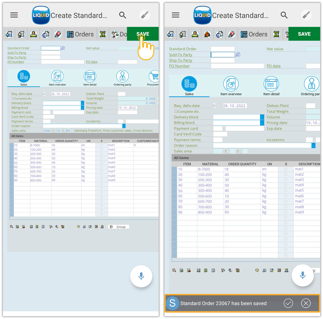Check S checkbox for item 20 on right screen

286,175
